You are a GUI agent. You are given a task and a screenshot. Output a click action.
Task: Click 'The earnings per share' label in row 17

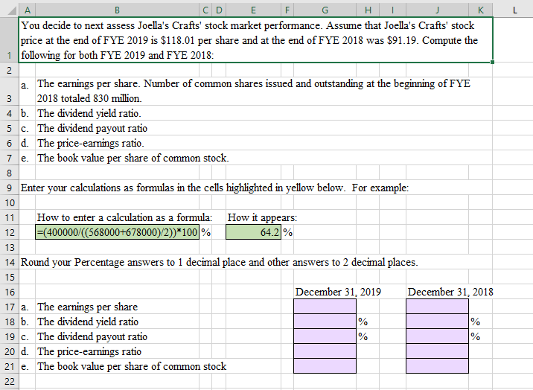pos(87,307)
